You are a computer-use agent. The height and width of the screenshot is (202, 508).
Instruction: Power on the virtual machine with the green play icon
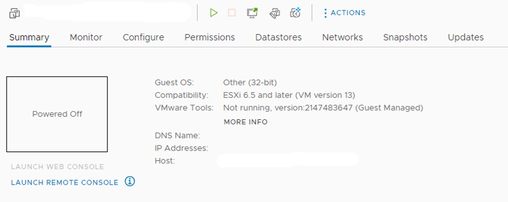[x=213, y=13]
